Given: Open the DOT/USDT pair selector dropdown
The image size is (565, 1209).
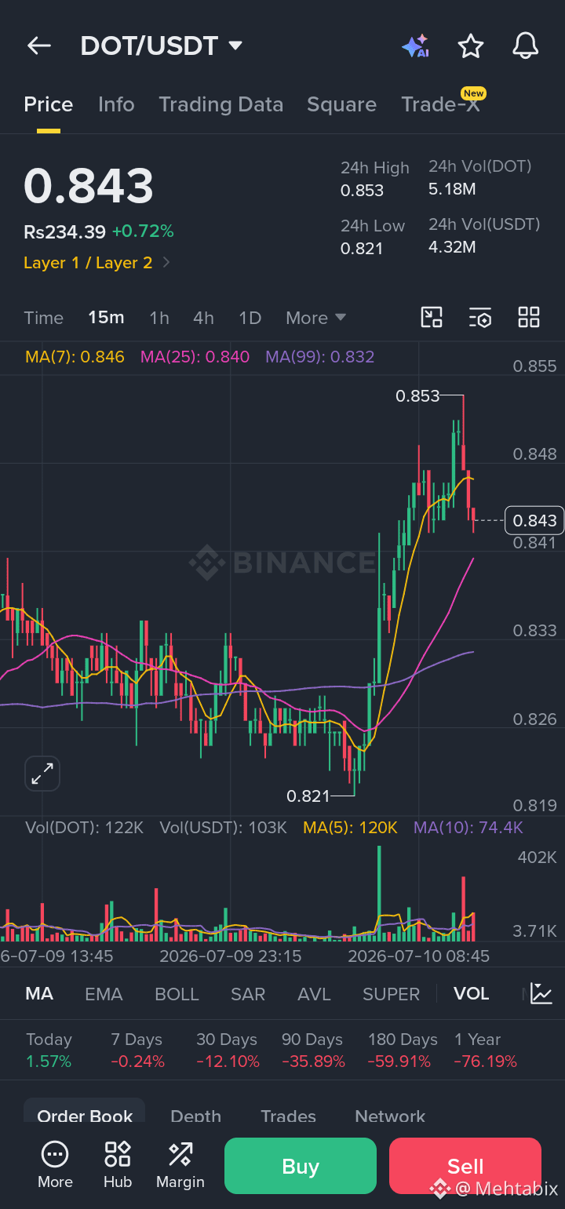Looking at the screenshot, I should (162, 46).
